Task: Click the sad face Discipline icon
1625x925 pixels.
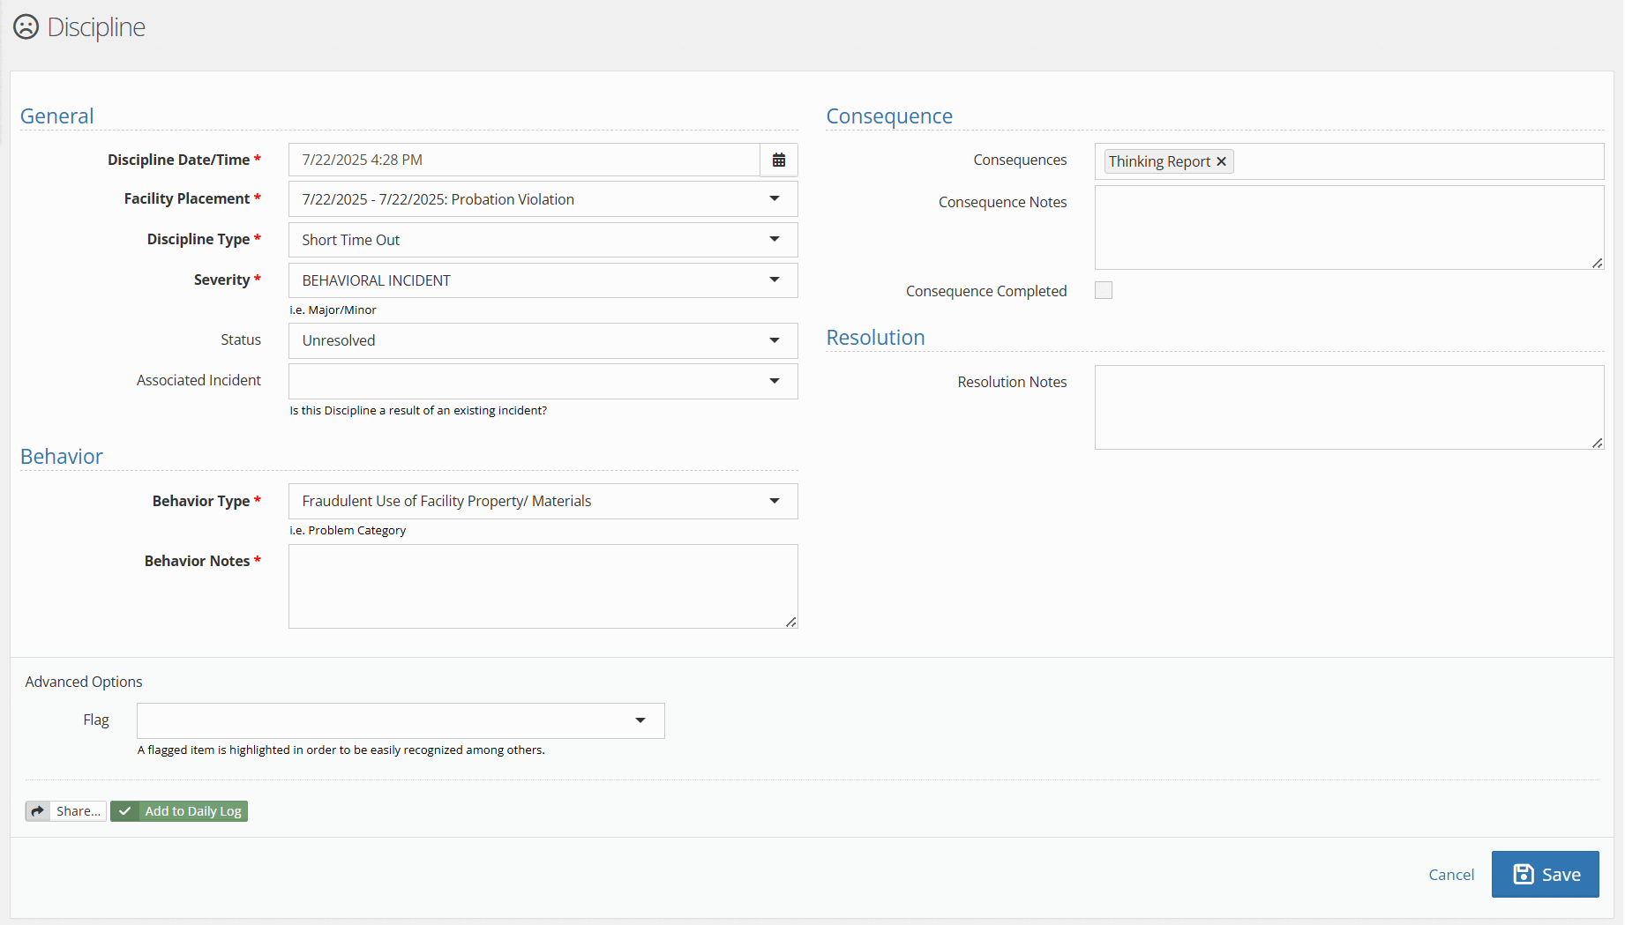Action: pos(26,26)
